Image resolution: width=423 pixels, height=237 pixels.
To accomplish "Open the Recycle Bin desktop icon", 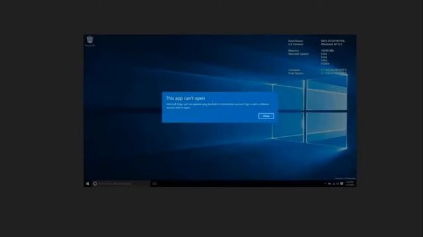I will pos(90,41).
